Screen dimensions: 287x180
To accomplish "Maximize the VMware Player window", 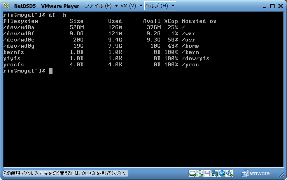I will 272,6.
